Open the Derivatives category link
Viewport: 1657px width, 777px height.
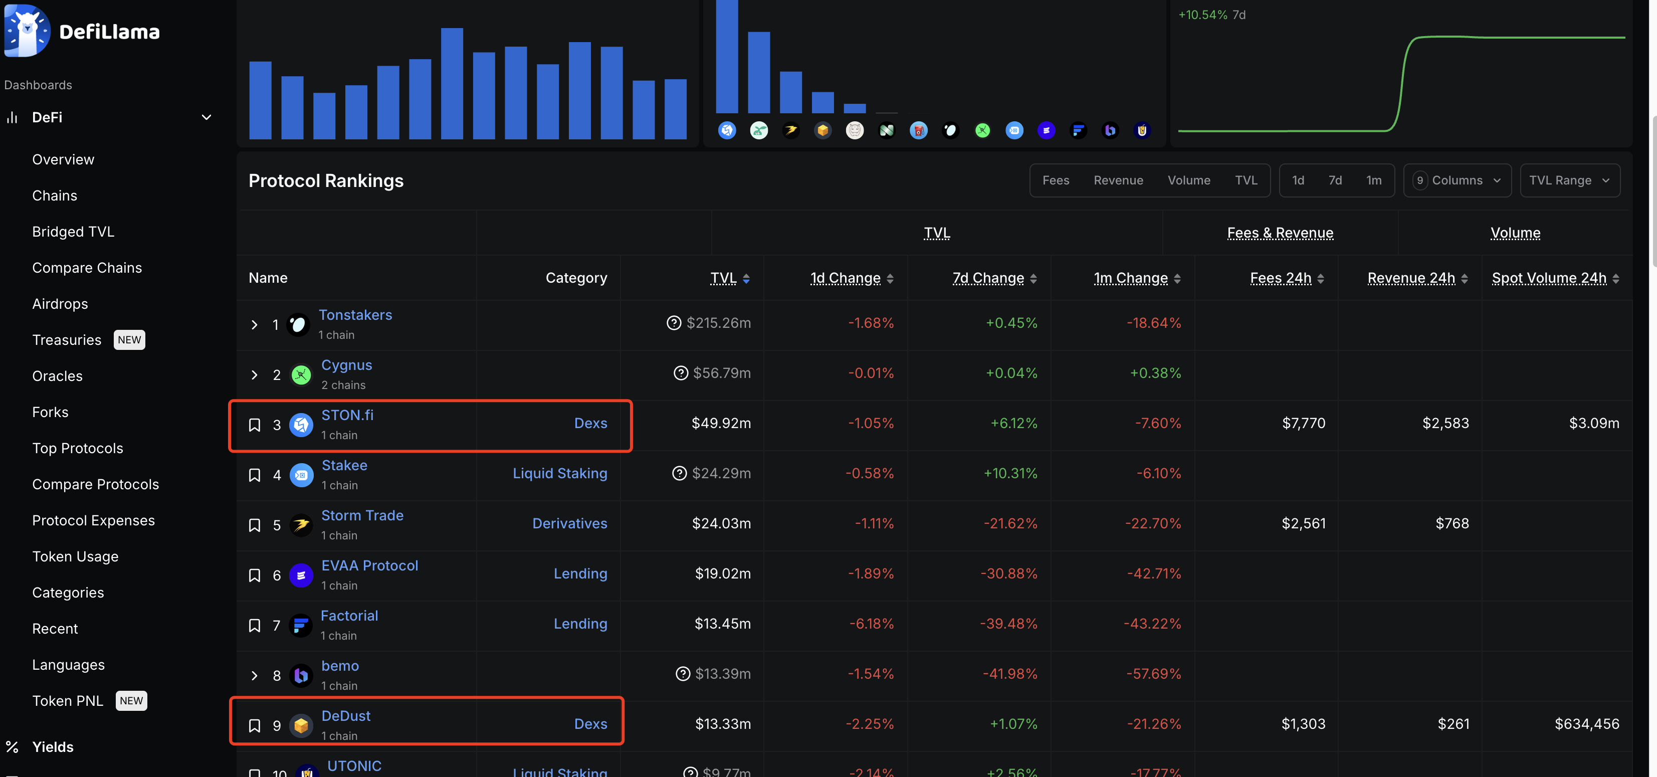click(x=569, y=523)
